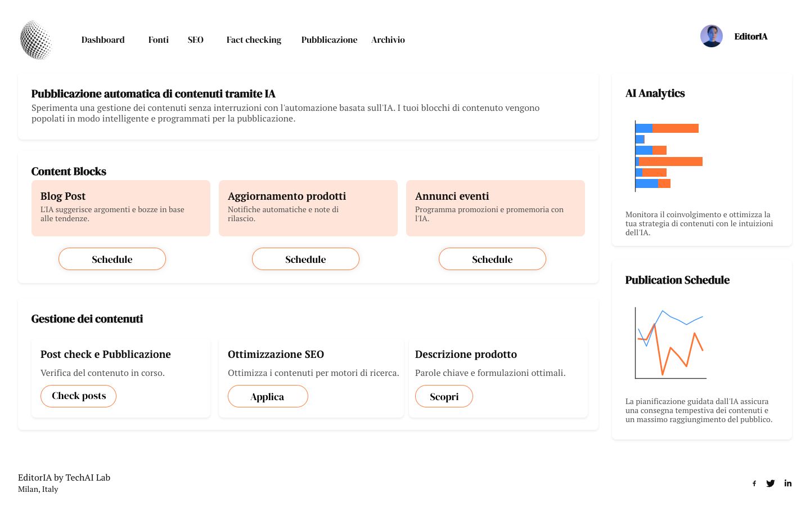Schedule the Aggiornamento prodotti block
Image resolution: width=810 pixels, height=520 pixels.
305,259
